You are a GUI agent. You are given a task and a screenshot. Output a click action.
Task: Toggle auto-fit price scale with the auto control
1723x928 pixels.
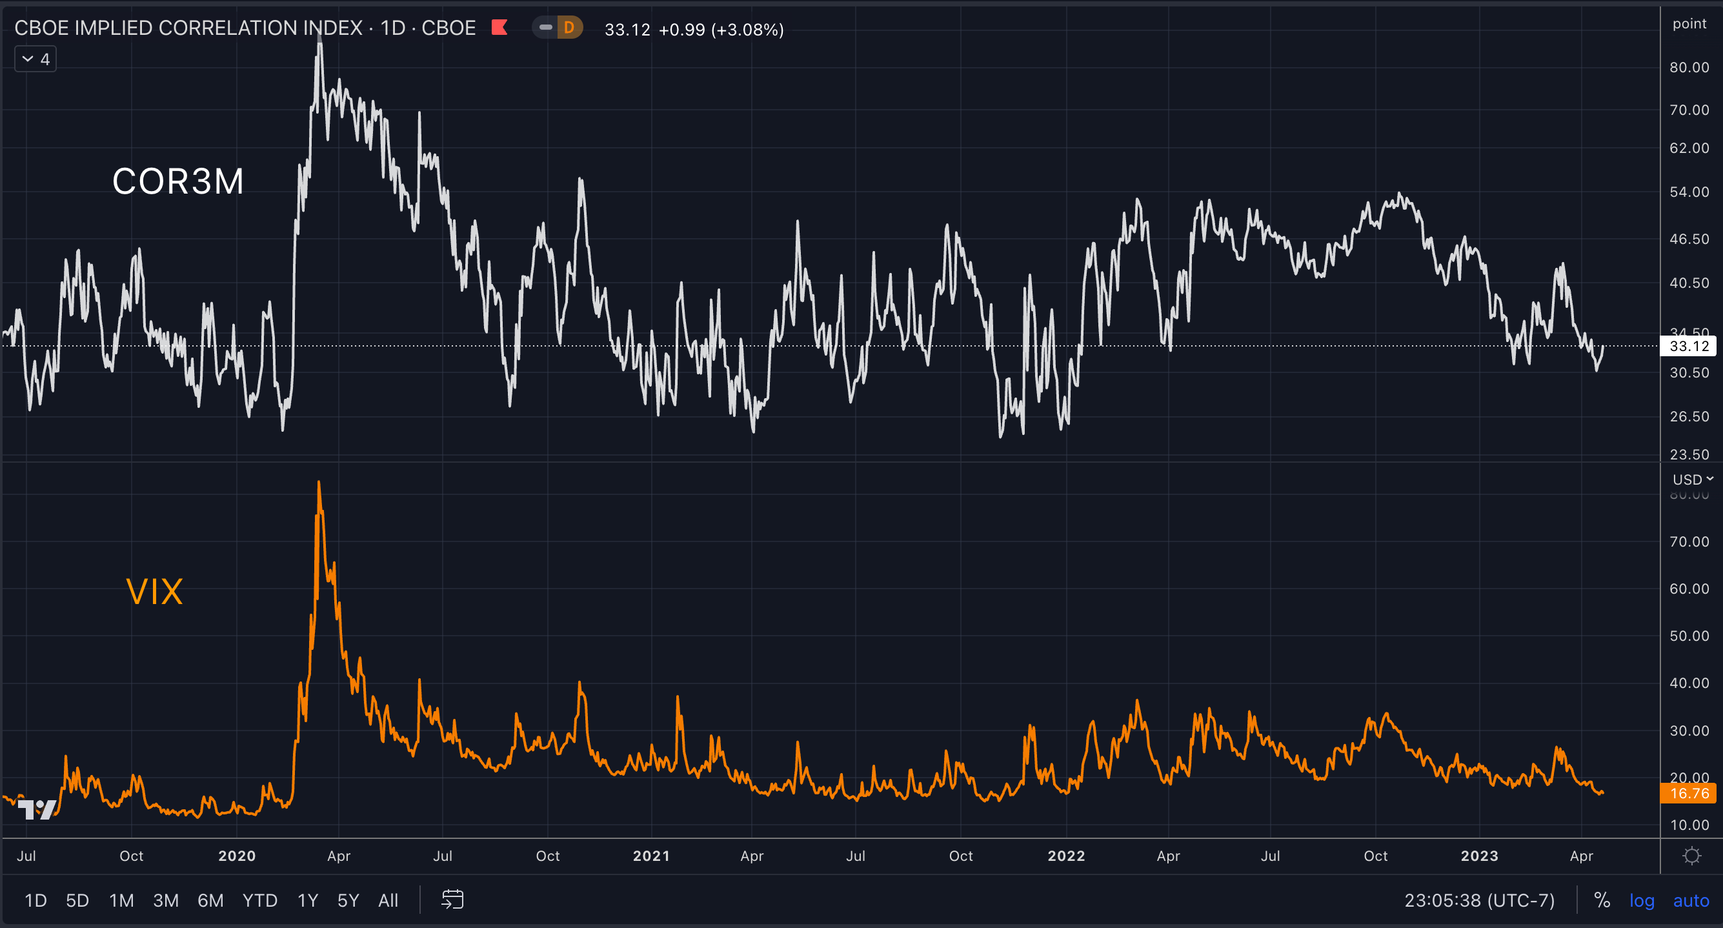click(x=1689, y=900)
